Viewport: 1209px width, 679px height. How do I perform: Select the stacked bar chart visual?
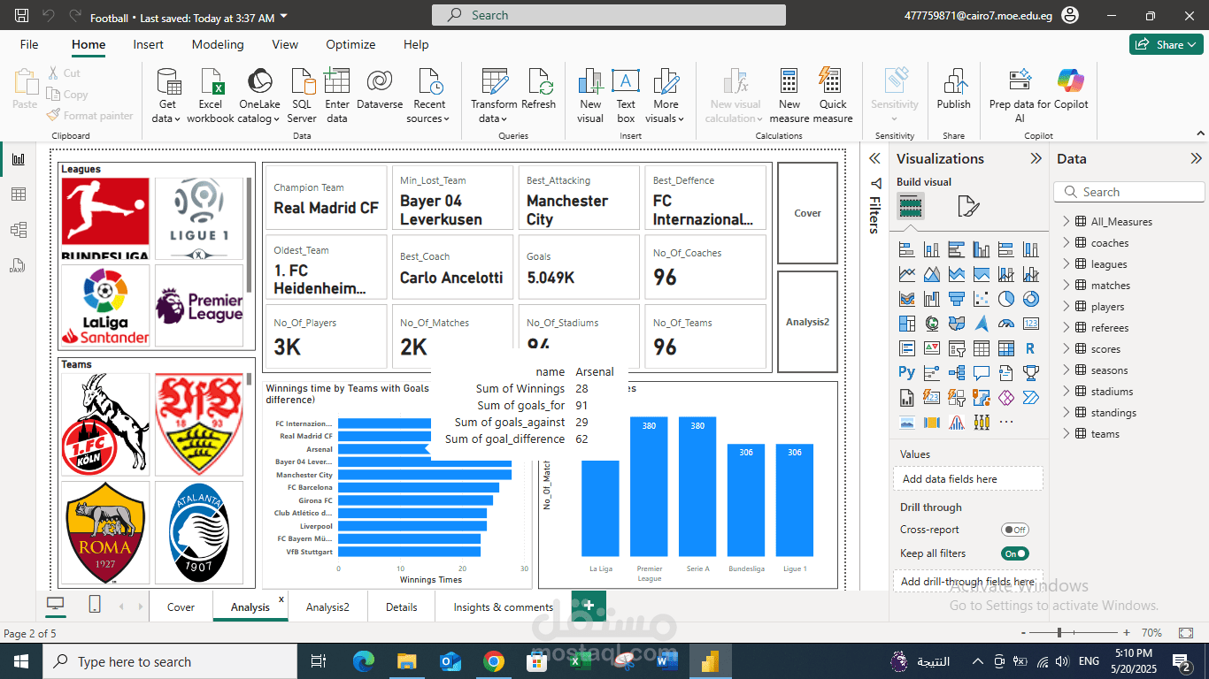click(906, 249)
